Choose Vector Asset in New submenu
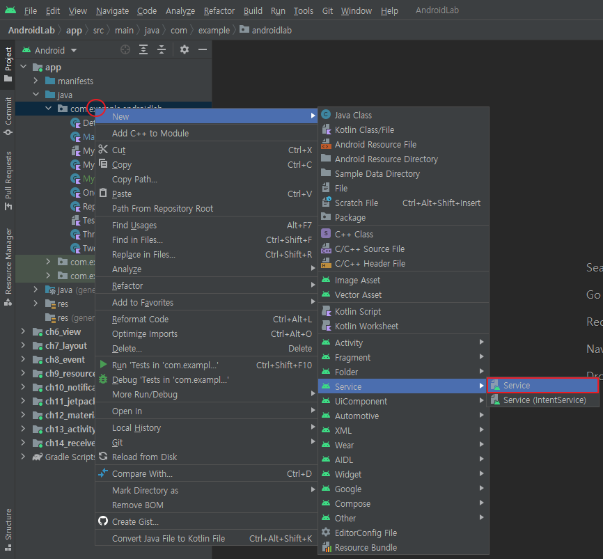The height and width of the screenshot is (559, 603). 403,294
